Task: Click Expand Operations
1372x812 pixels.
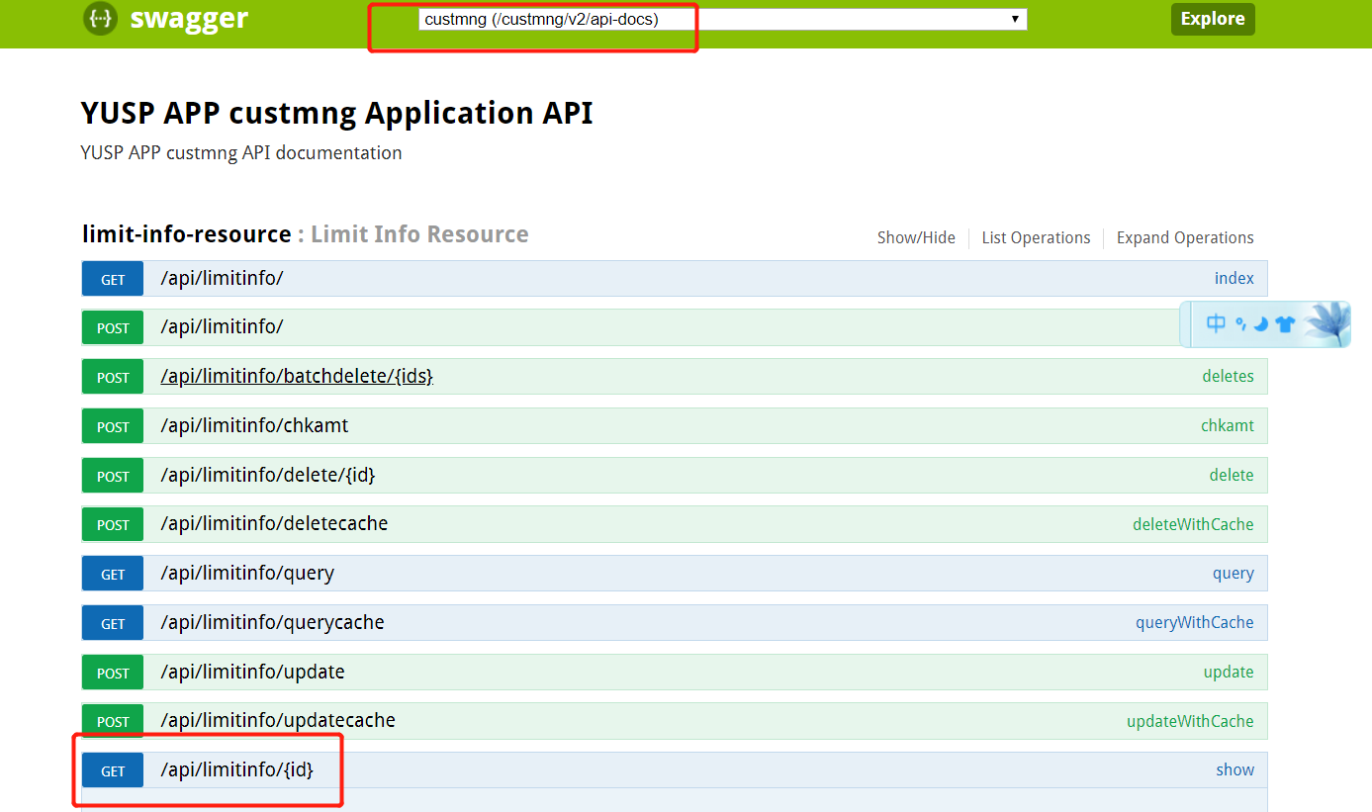Action: click(1185, 238)
